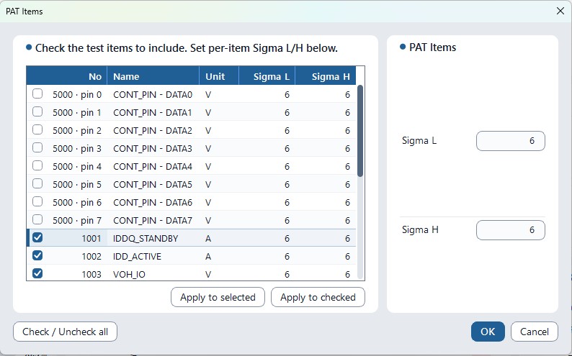The image size is (572, 356).
Task: Focus the Sigma H input field
Action: point(511,230)
